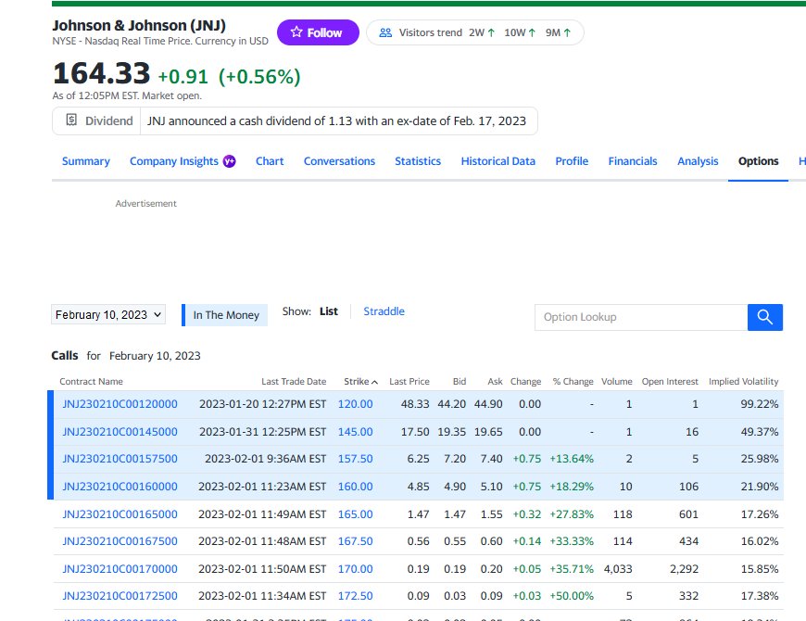The width and height of the screenshot is (806, 621).
Task: Click the Implied Volatility column header
Action: click(743, 382)
